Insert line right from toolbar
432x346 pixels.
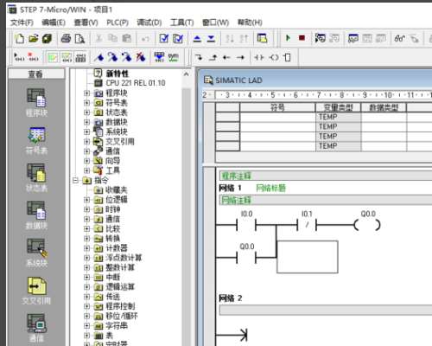pyautogui.click(x=240, y=57)
